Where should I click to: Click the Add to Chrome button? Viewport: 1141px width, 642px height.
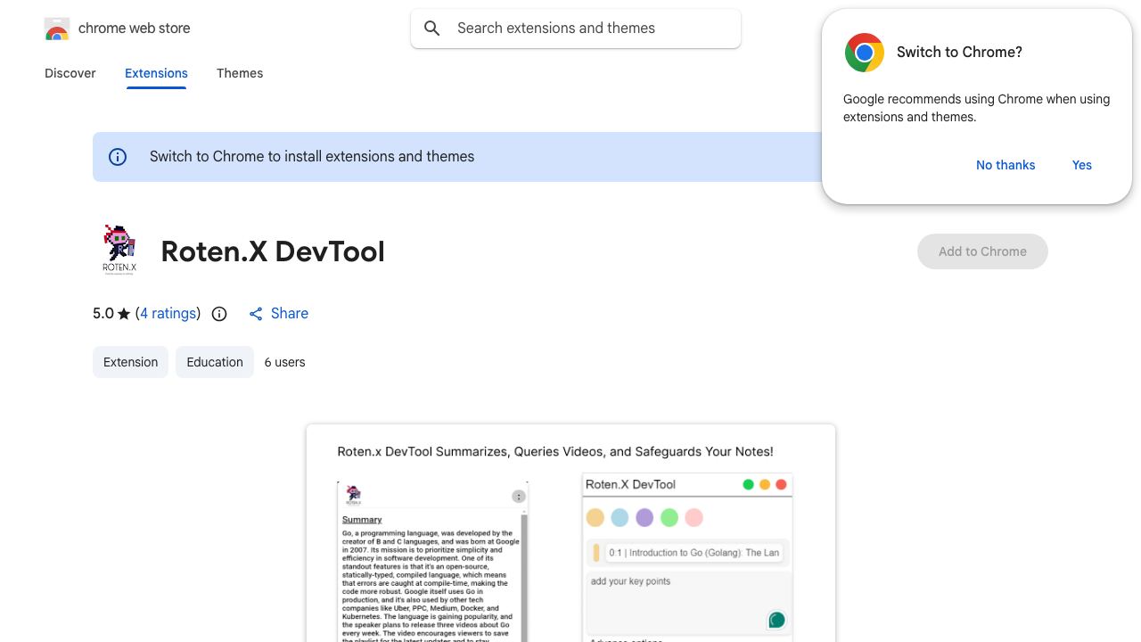click(x=982, y=251)
